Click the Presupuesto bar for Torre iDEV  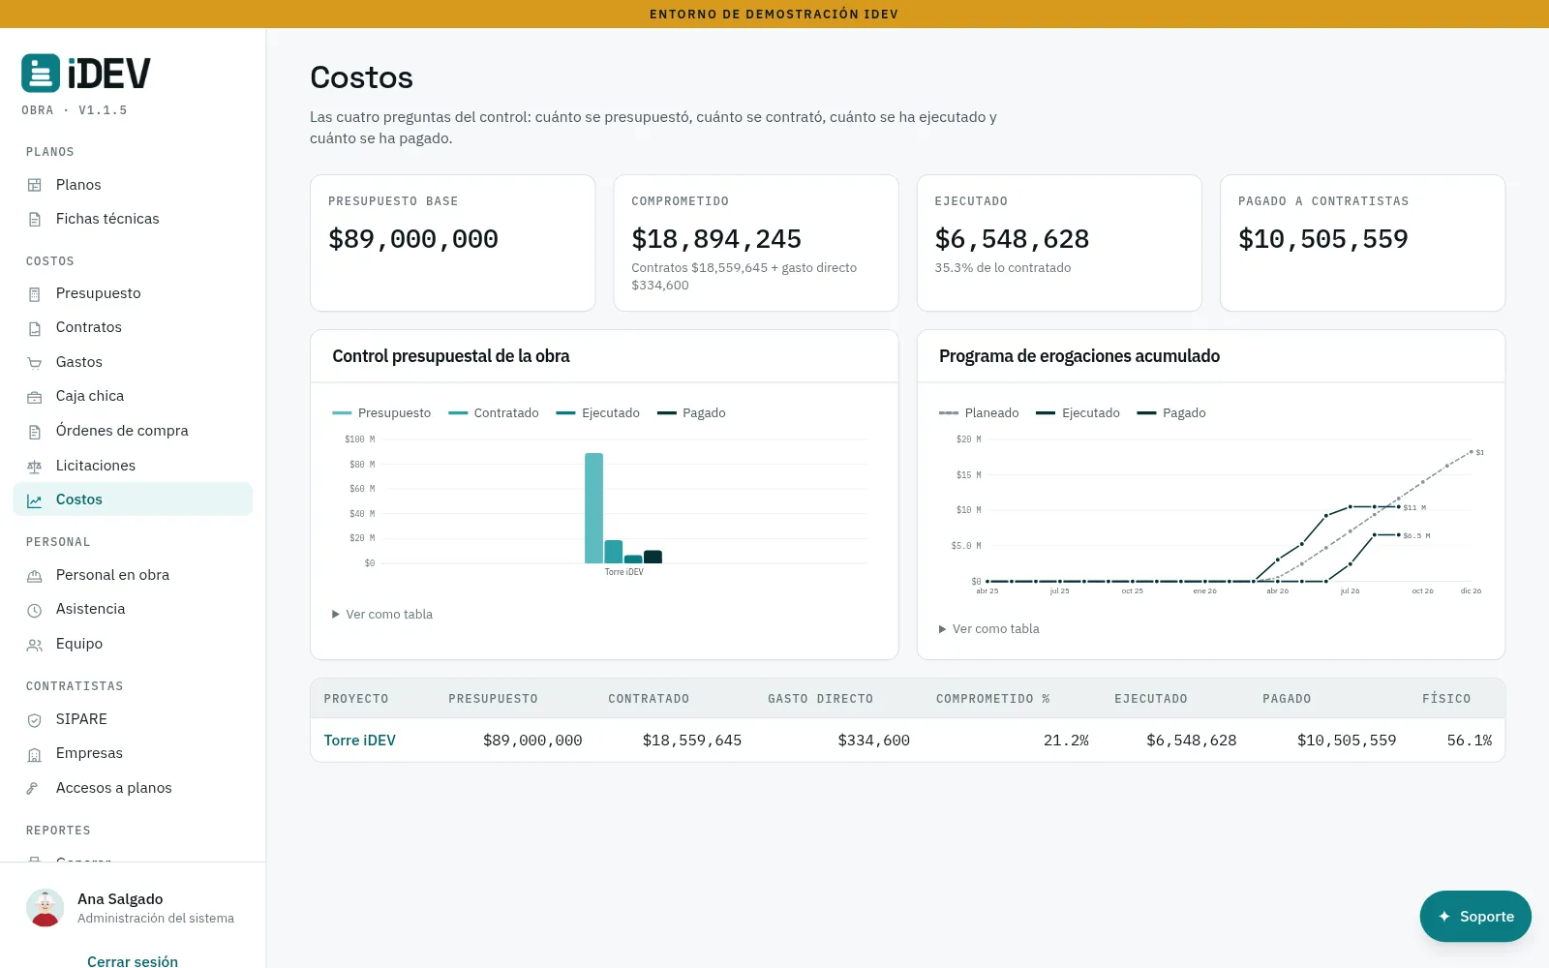pyautogui.click(x=593, y=508)
